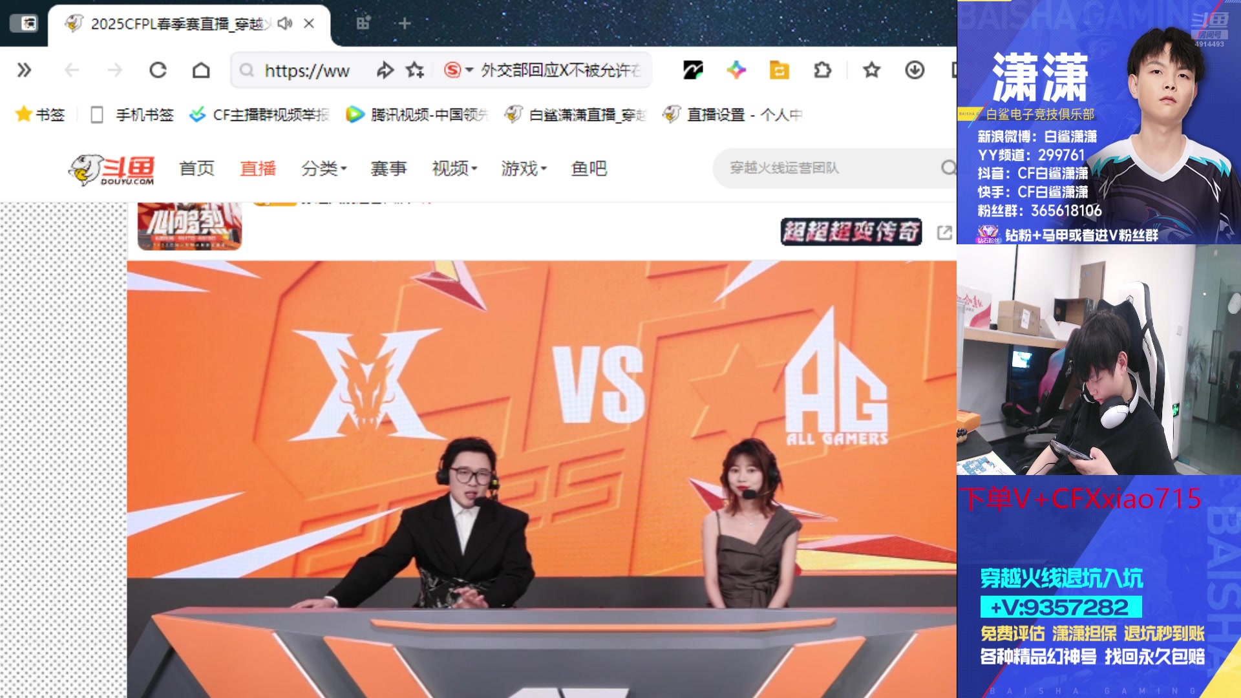Open the yellow folder extension icon
Viewport: 1241px width, 698px height.
780,70
